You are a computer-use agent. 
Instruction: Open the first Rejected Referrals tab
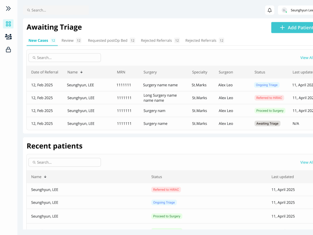(160, 40)
